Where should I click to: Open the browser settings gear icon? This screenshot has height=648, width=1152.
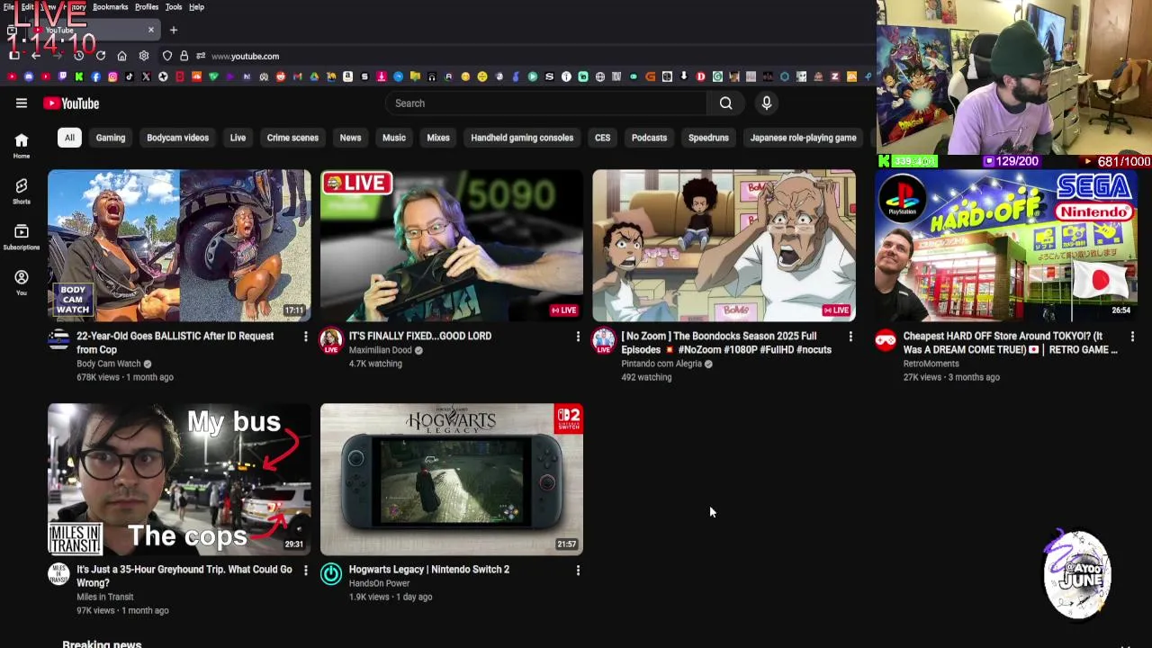pyautogui.click(x=144, y=56)
